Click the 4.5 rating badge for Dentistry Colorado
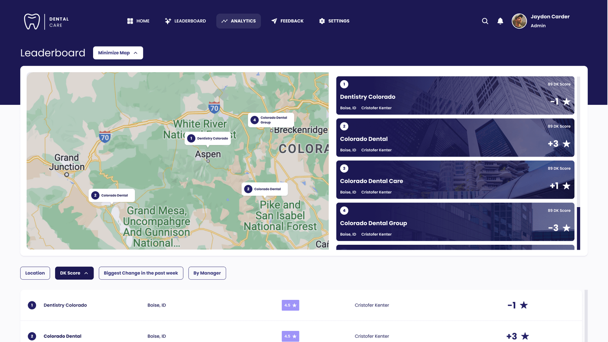Viewport: 608px width, 342px height. [290, 305]
